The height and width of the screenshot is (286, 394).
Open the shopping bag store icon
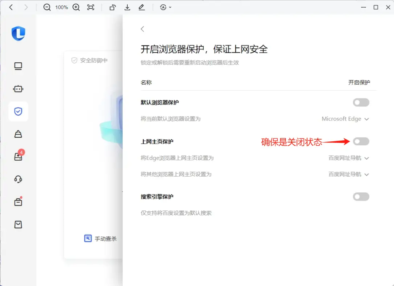pyautogui.click(x=18, y=224)
